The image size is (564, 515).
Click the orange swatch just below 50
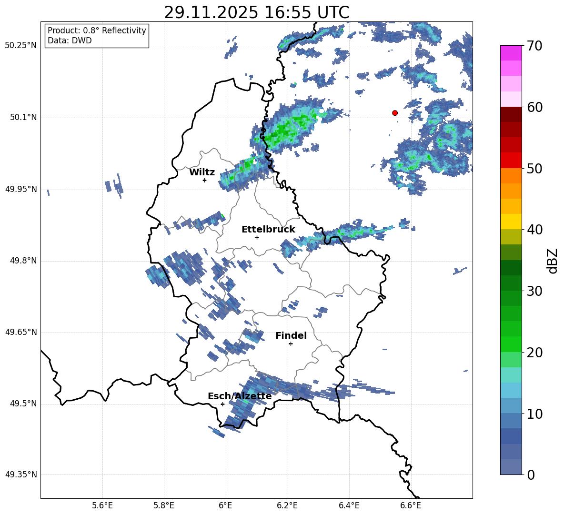(x=511, y=176)
